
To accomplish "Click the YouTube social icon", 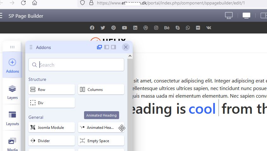I will [124, 28].
